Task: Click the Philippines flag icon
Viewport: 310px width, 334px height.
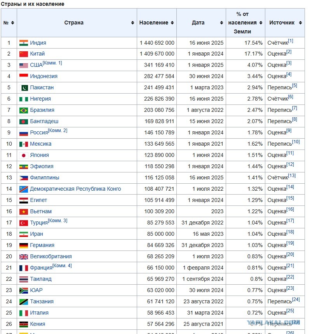Action: [23, 178]
